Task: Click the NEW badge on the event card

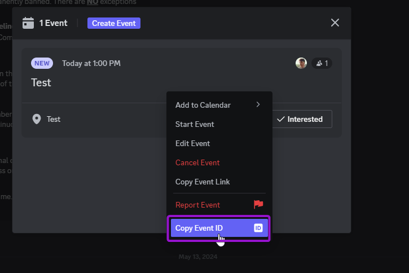Action: click(42, 63)
